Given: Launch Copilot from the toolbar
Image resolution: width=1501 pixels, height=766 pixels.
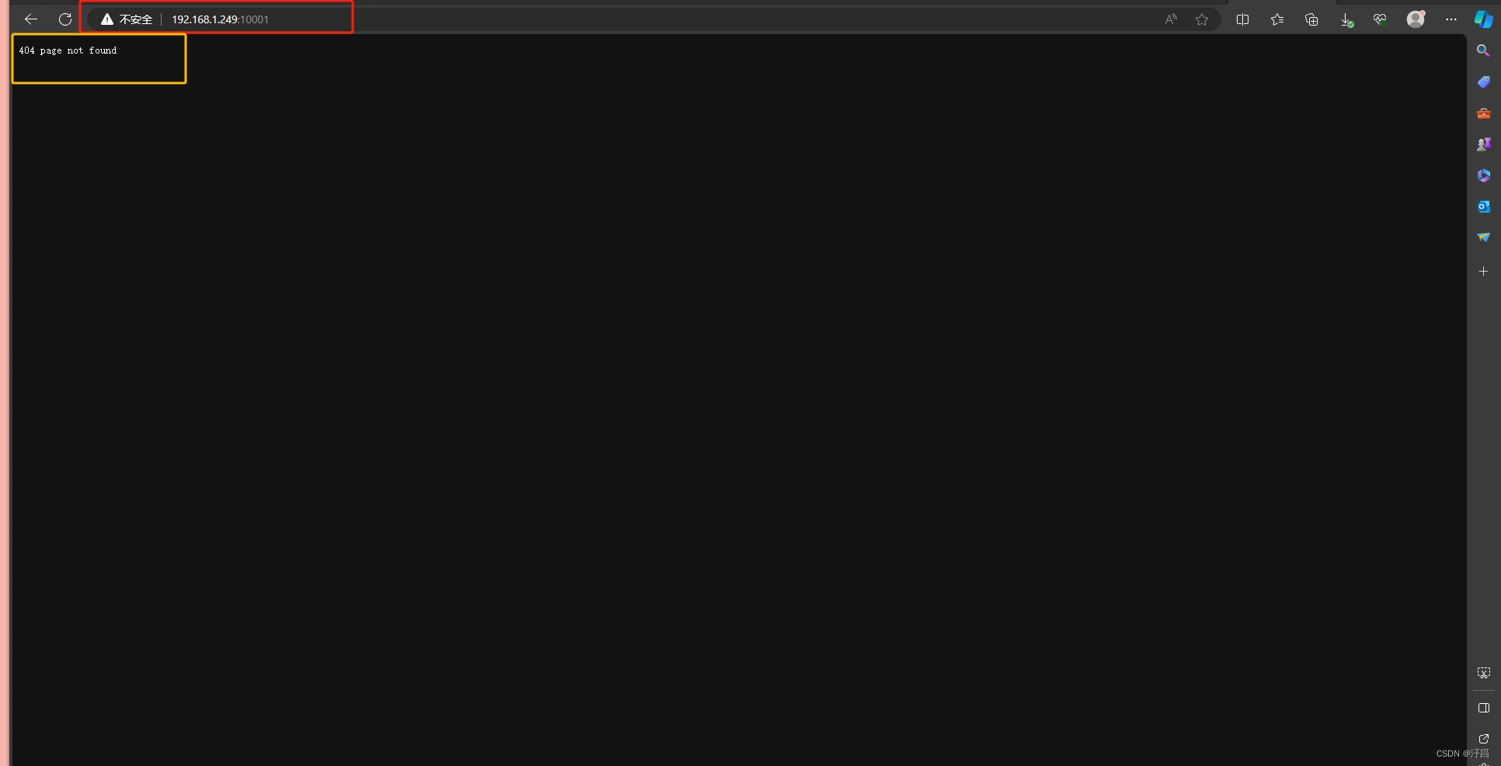Looking at the screenshot, I should [1483, 19].
